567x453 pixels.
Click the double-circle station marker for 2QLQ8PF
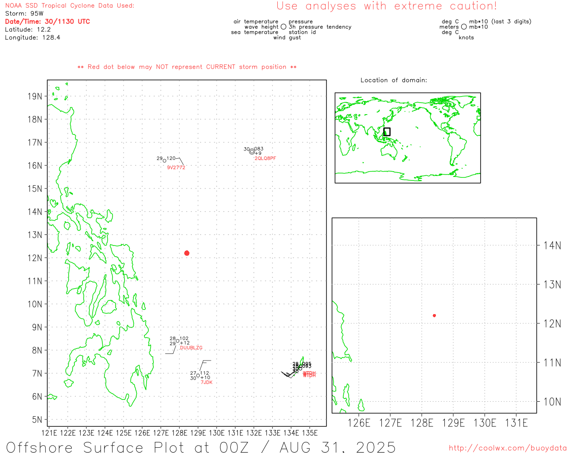point(252,151)
